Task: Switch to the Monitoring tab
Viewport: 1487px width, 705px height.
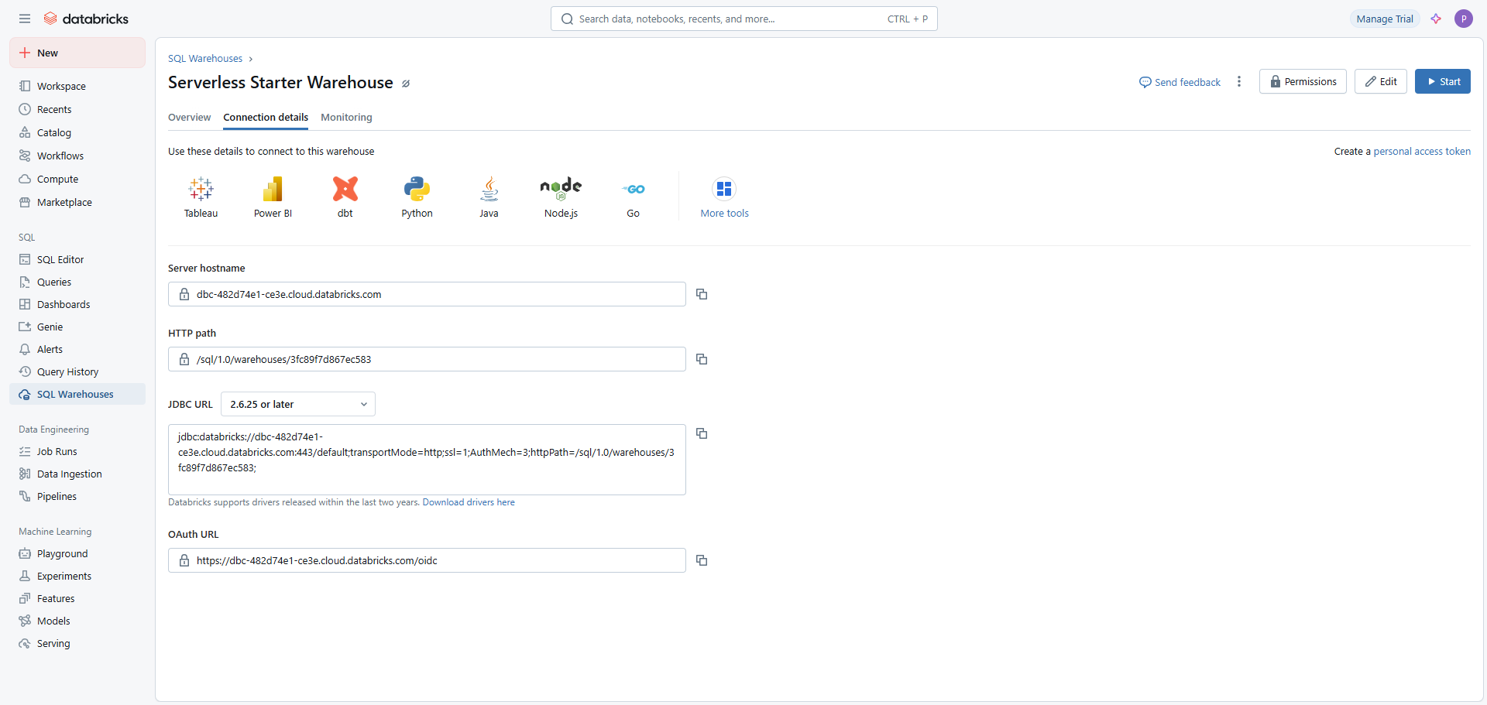Action: (x=346, y=118)
